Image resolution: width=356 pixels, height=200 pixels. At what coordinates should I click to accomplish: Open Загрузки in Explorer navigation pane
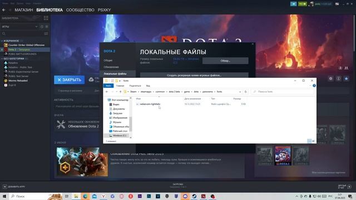[117, 113]
